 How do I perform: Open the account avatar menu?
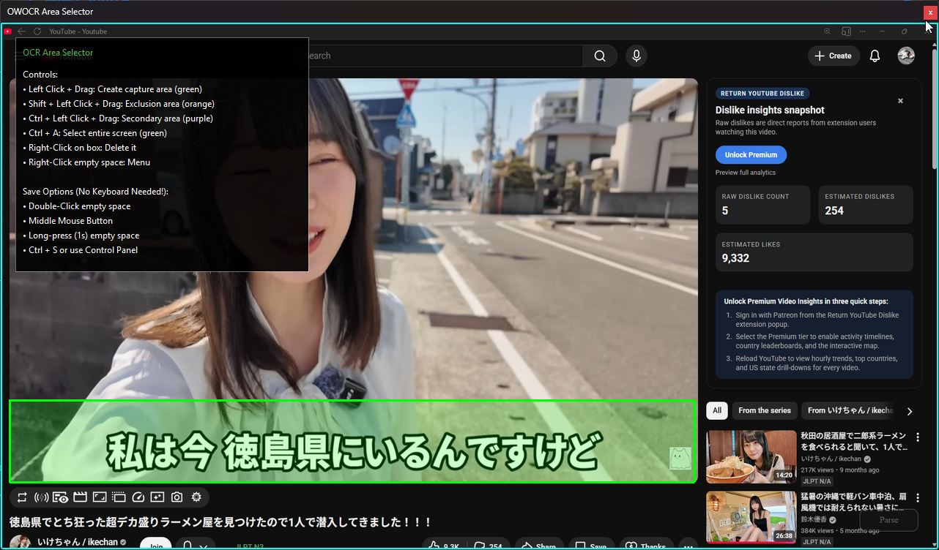point(906,56)
